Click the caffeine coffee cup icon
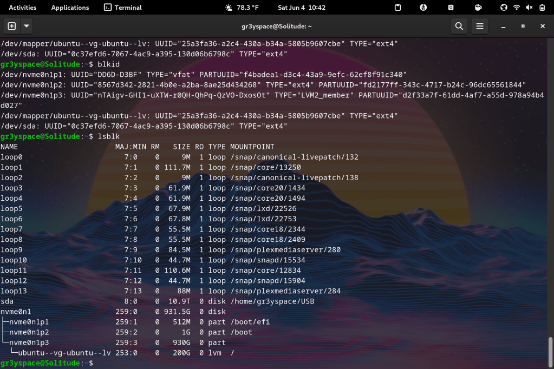This screenshot has height=369, width=554. (478, 8)
